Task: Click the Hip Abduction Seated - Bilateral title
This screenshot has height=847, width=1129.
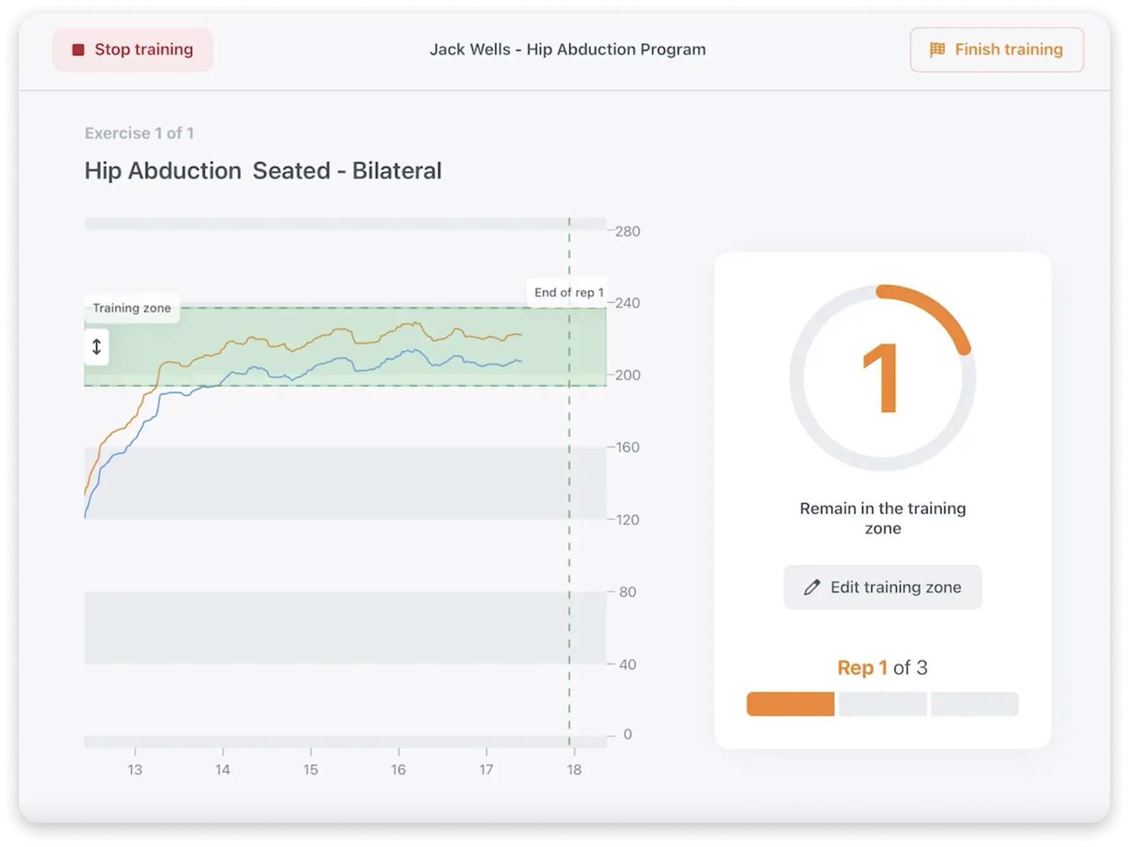Action: (x=263, y=170)
